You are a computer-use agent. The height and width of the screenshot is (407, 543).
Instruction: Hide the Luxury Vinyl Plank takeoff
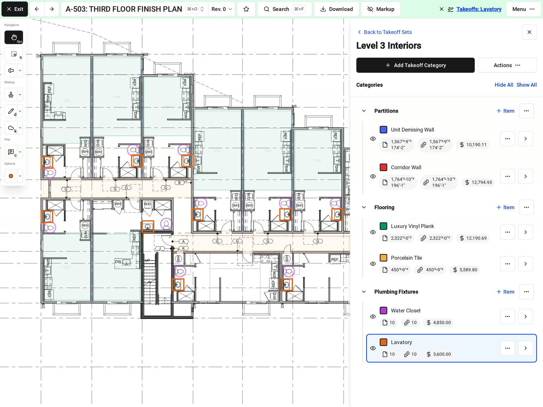click(x=373, y=232)
